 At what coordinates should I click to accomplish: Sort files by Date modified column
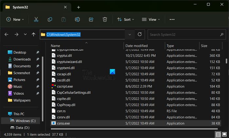click(136, 46)
